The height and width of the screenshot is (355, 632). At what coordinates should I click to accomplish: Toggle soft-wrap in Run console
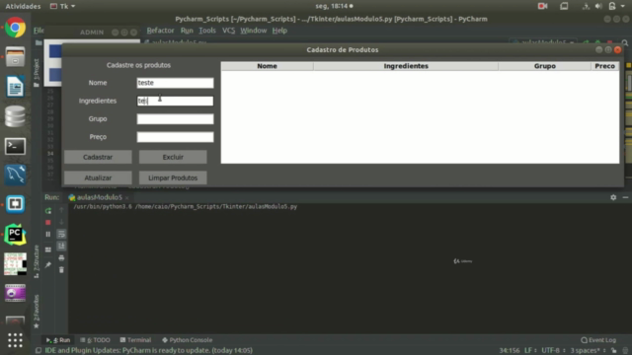(x=61, y=234)
